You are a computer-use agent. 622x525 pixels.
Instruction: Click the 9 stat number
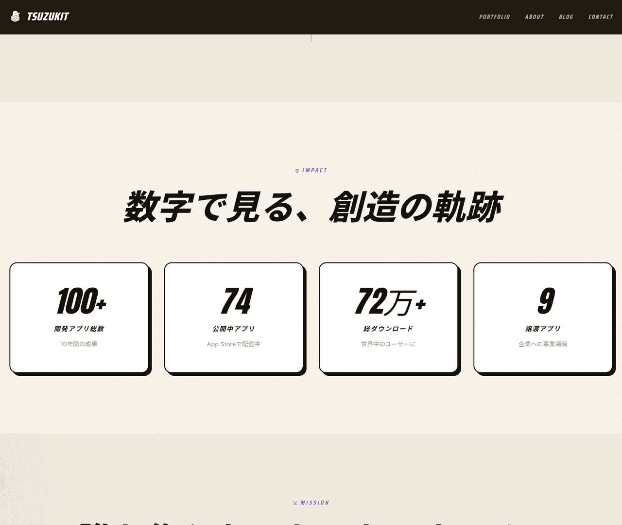pos(546,301)
